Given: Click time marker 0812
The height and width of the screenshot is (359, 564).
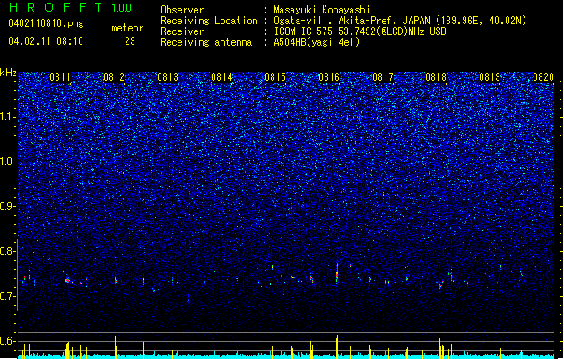Looking at the screenshot, I should tap(114, 77).
